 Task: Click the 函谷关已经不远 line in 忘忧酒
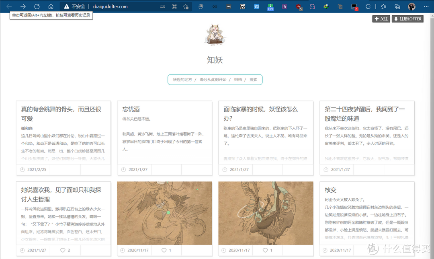(137, 119)
